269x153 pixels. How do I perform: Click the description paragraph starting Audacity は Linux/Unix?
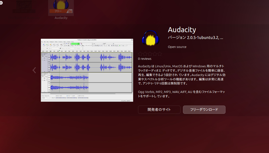point(182,75)
